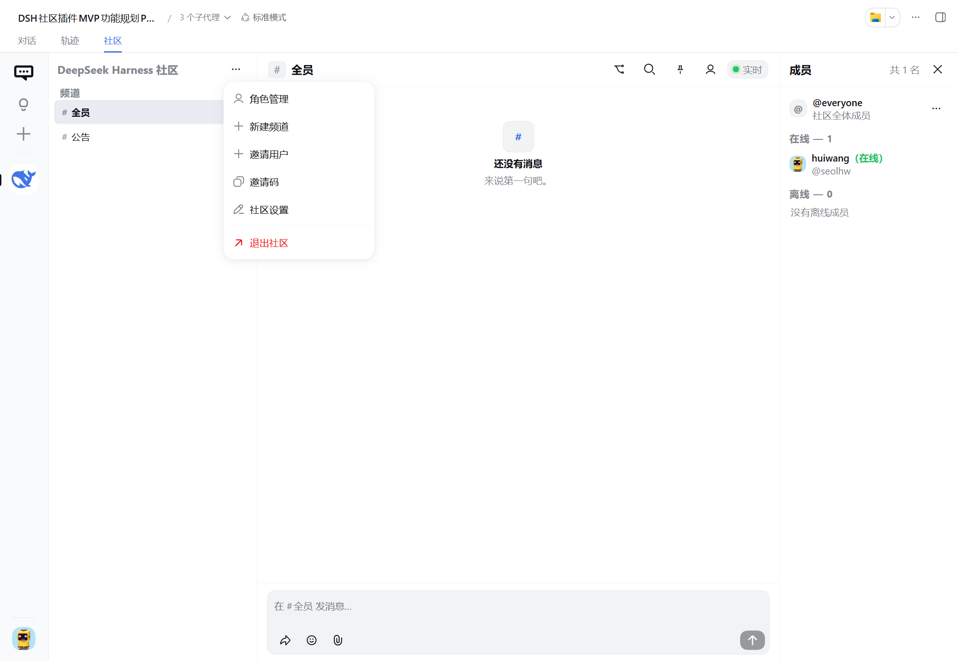Focus the 在 #全员 发消息 input field

pos(518,606)
